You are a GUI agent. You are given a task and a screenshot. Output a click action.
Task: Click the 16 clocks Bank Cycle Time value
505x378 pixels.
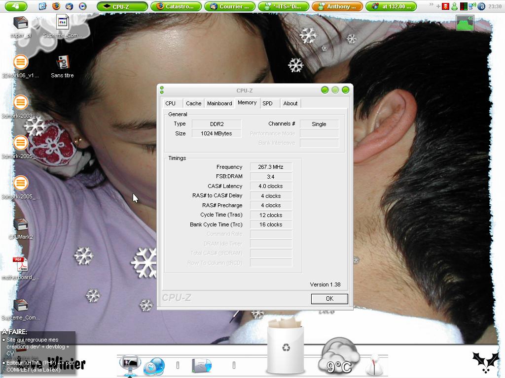click(x=271, y=224)
